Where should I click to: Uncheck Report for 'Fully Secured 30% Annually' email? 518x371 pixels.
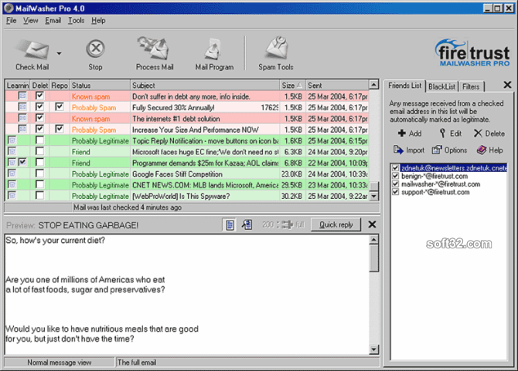60,106
